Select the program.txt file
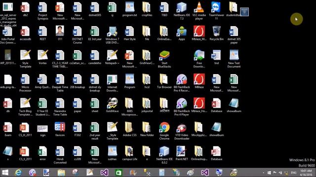Image resolution: width=316 pixels, height=177 pixels. click(129, 9)
